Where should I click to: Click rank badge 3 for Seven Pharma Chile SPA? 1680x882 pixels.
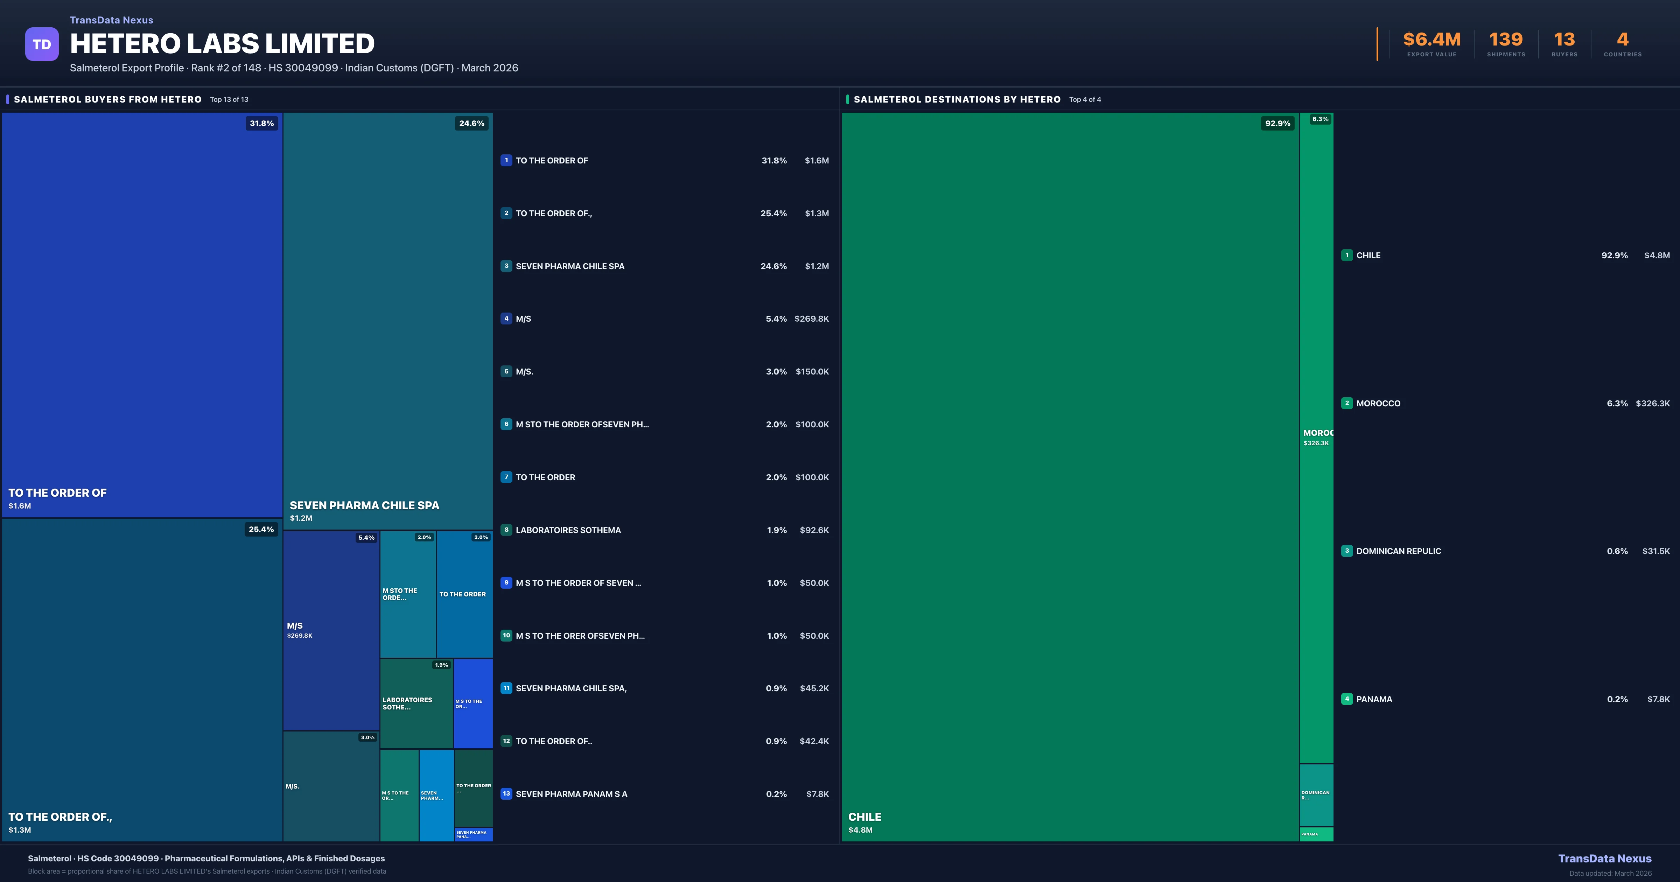point(506,266)
